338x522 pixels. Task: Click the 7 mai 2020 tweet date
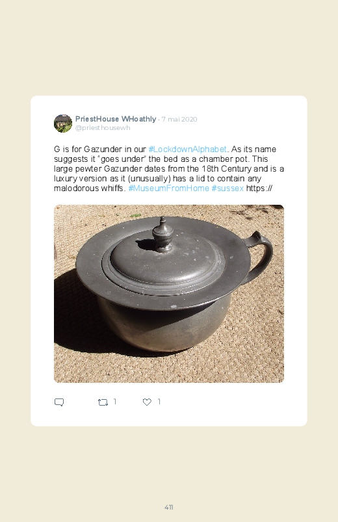(x=179, y=119)
